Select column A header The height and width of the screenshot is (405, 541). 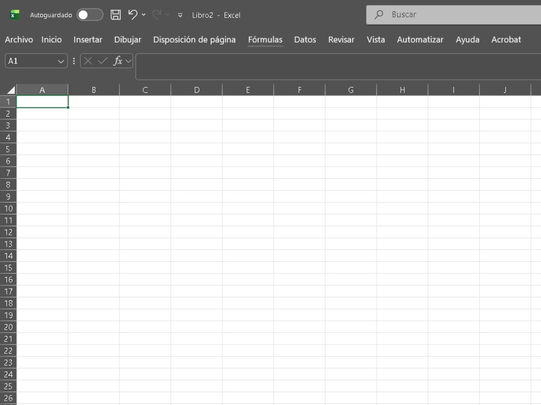click(42, 90)
